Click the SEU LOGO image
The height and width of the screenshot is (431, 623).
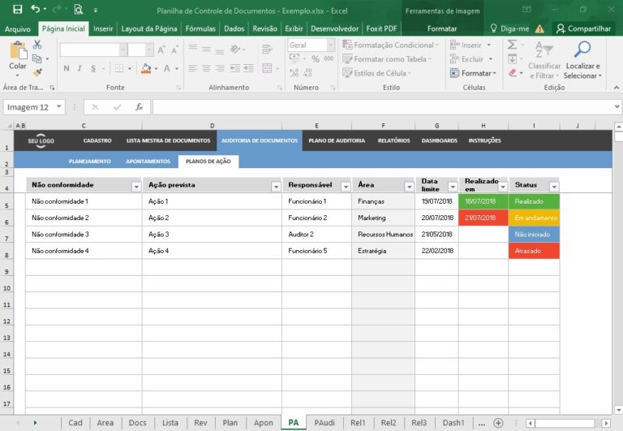(x=41, y=140)
